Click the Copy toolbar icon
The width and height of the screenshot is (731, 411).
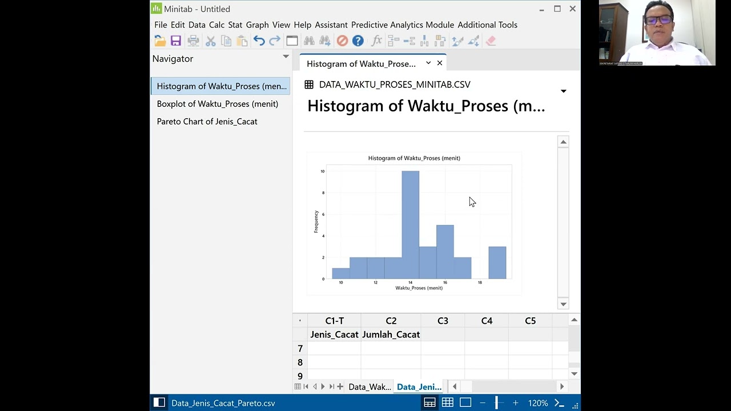coord(226,41)
